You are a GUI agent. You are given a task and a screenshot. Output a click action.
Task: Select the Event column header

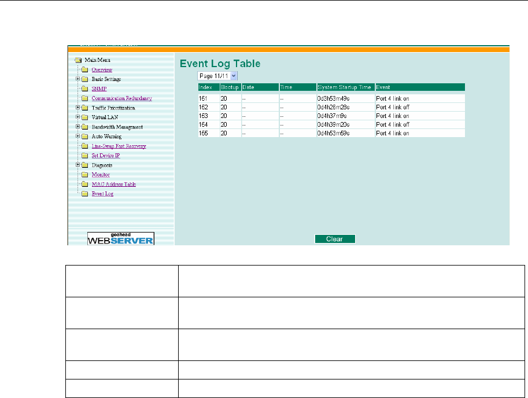[420, 87]
